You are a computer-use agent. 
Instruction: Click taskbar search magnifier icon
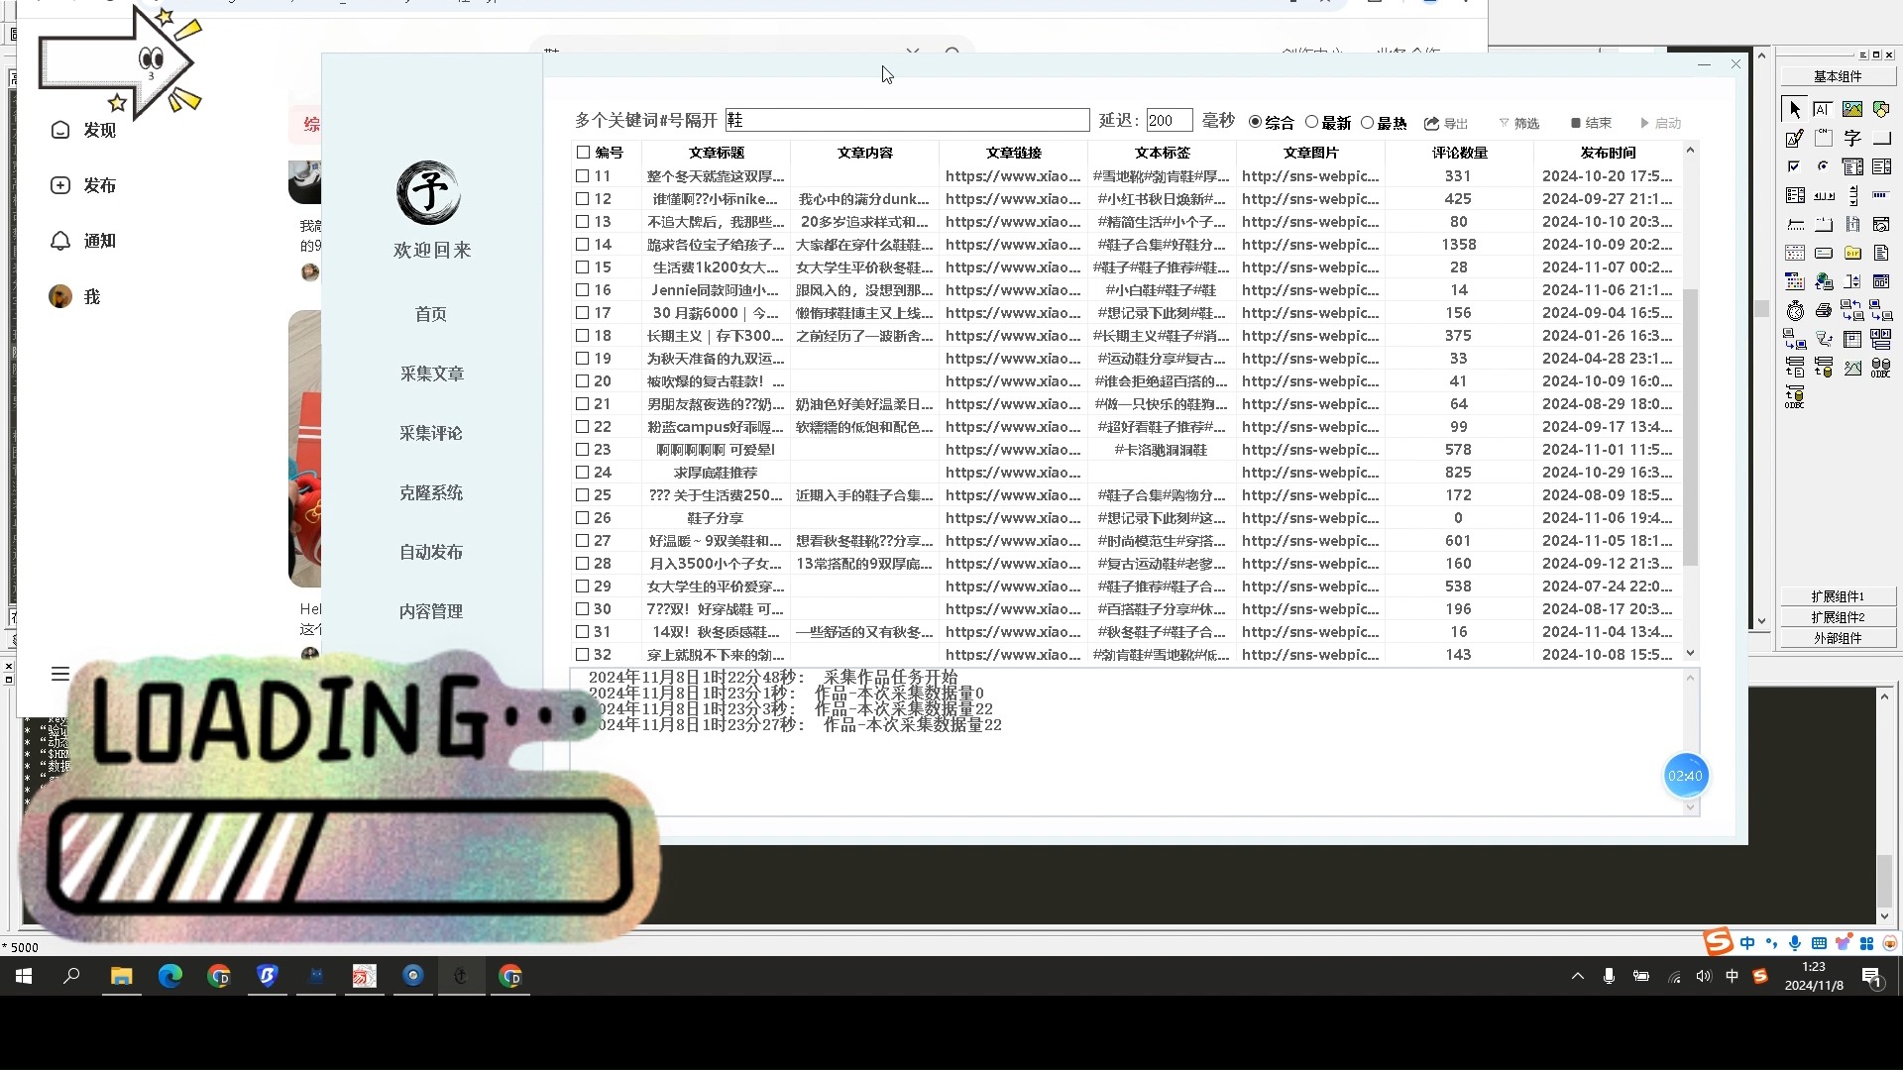[x=71, y=976]
